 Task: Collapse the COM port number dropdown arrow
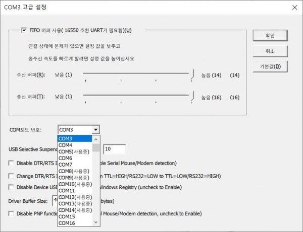[95, 129]
